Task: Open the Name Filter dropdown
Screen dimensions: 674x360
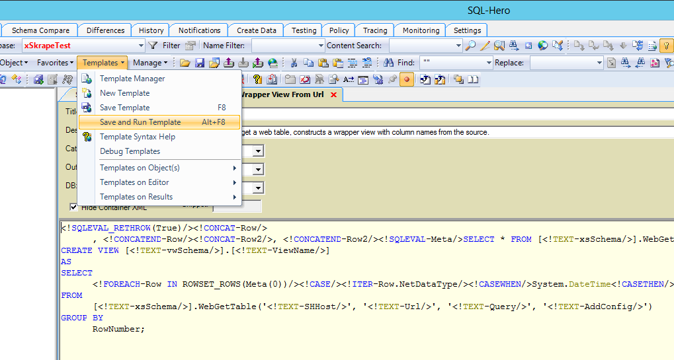Action: pyautogui.click(x=321, y=46)
